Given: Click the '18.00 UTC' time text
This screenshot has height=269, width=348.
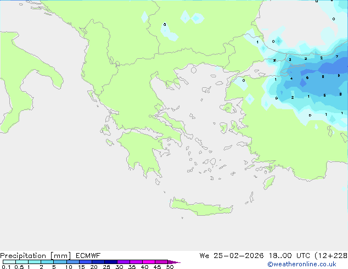Looking at the screenshot, I should (289, 256).
